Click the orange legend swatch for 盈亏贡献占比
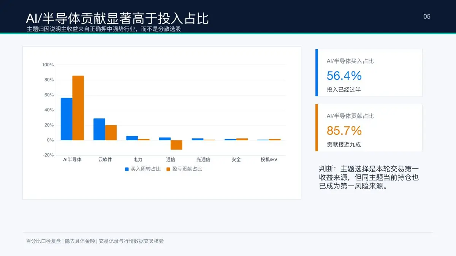This screenshot has height=256, width=456. click(168, 169)
